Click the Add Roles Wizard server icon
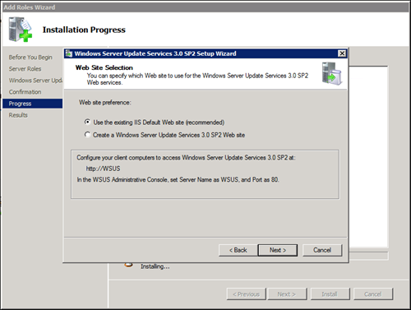This screenshot has width=411, height=310. [x=20, y=30]
